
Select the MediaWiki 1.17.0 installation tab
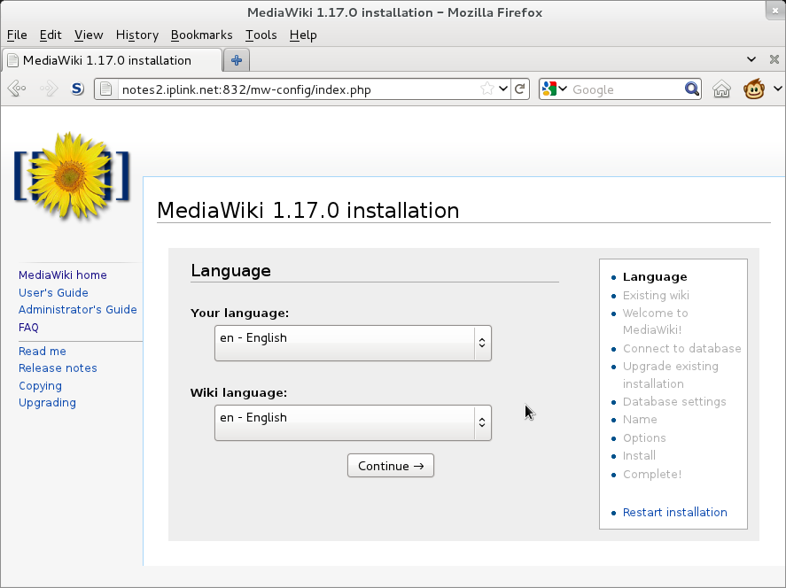[x=112, y=60]
